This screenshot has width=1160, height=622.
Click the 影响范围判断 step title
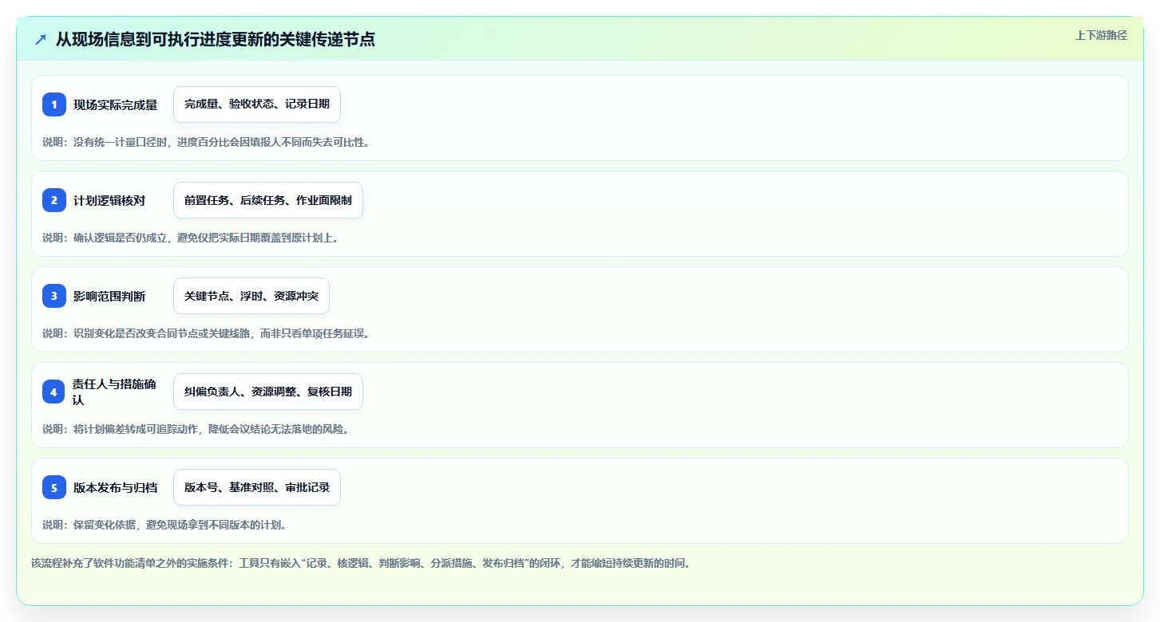(109, 296)
